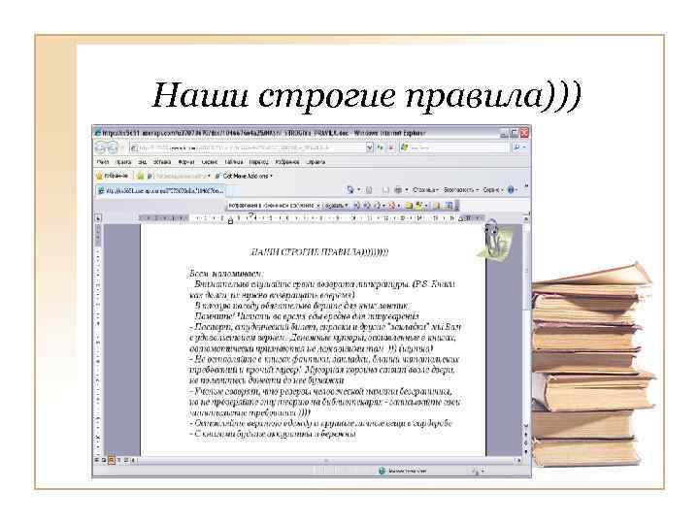This screenshot has height=524, width=699.
Task: Open the Безопасность dropdown in command bar
Action: point(461,190)
